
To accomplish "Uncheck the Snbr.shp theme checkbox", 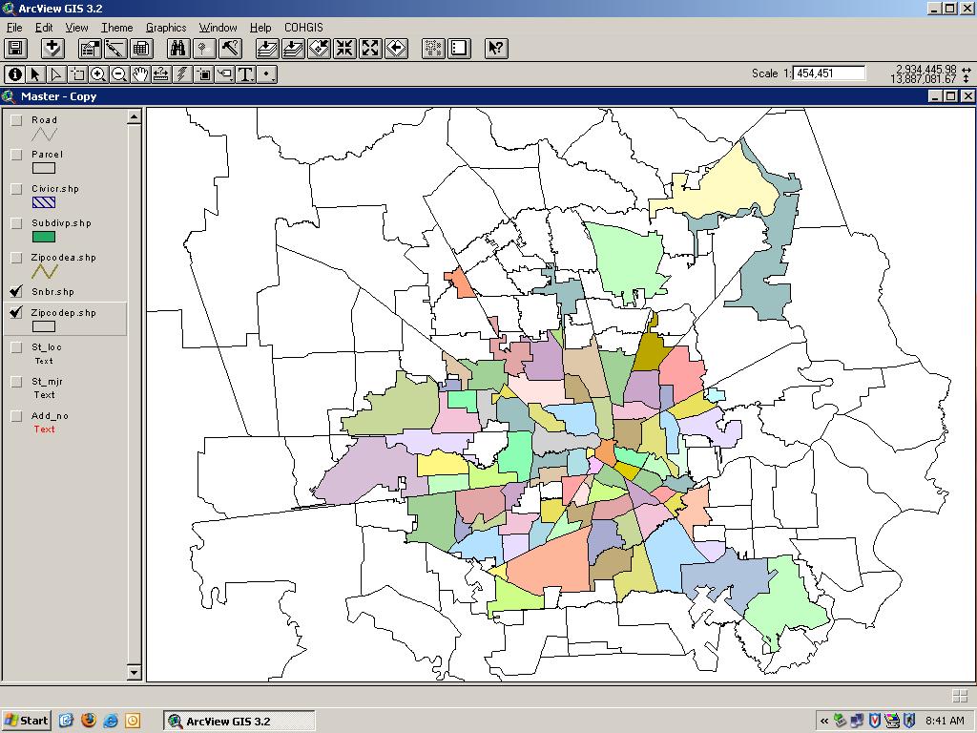I will pos(17,292).
